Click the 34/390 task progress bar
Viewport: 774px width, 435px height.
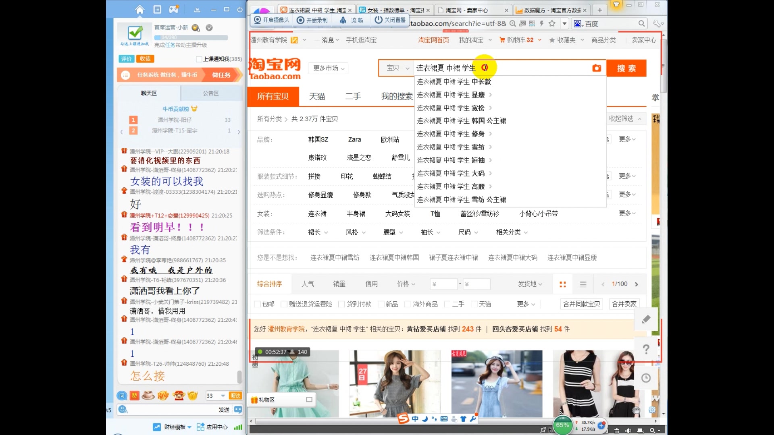191,37
